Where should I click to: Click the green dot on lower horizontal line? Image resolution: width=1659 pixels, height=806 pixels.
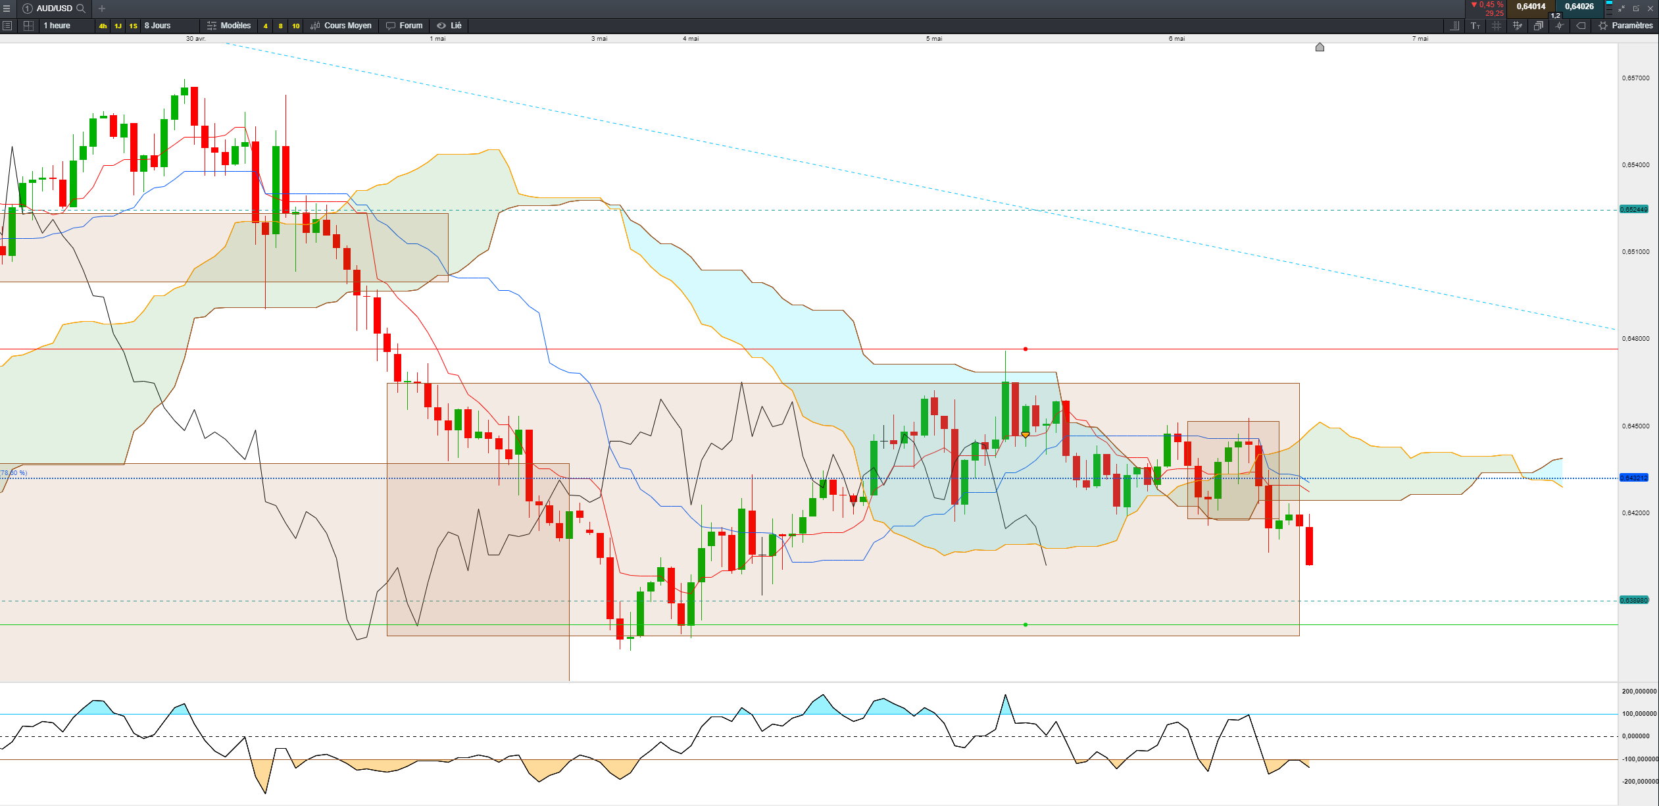point(1026,624)
